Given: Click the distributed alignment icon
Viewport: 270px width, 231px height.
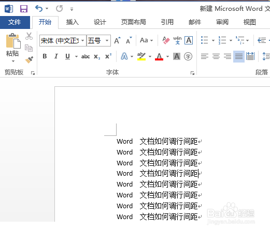Looking at the screenshot, I should coord(250,56).
